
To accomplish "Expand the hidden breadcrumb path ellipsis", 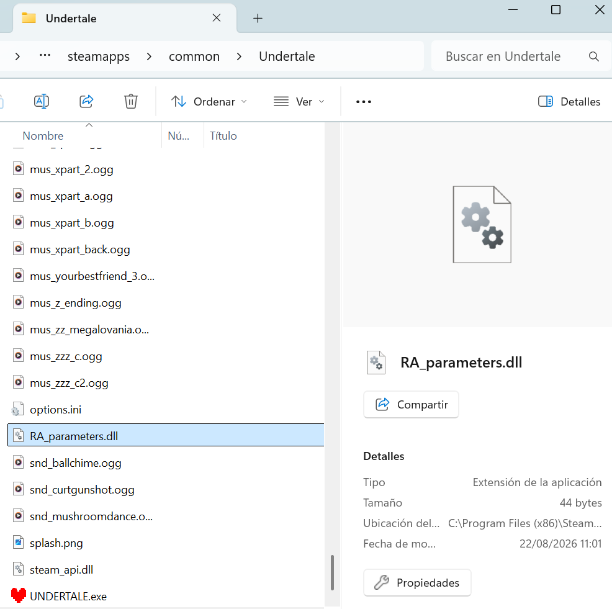I will point(45,55).
